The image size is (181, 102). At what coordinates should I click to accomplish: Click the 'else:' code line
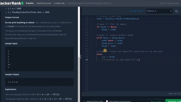pos(100,54)
